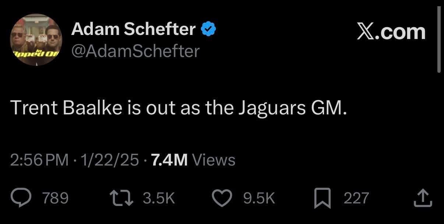The image size is (444, 224).
Task: Open the share (upload arrow) icon
Action: click(x=423, y=198)
